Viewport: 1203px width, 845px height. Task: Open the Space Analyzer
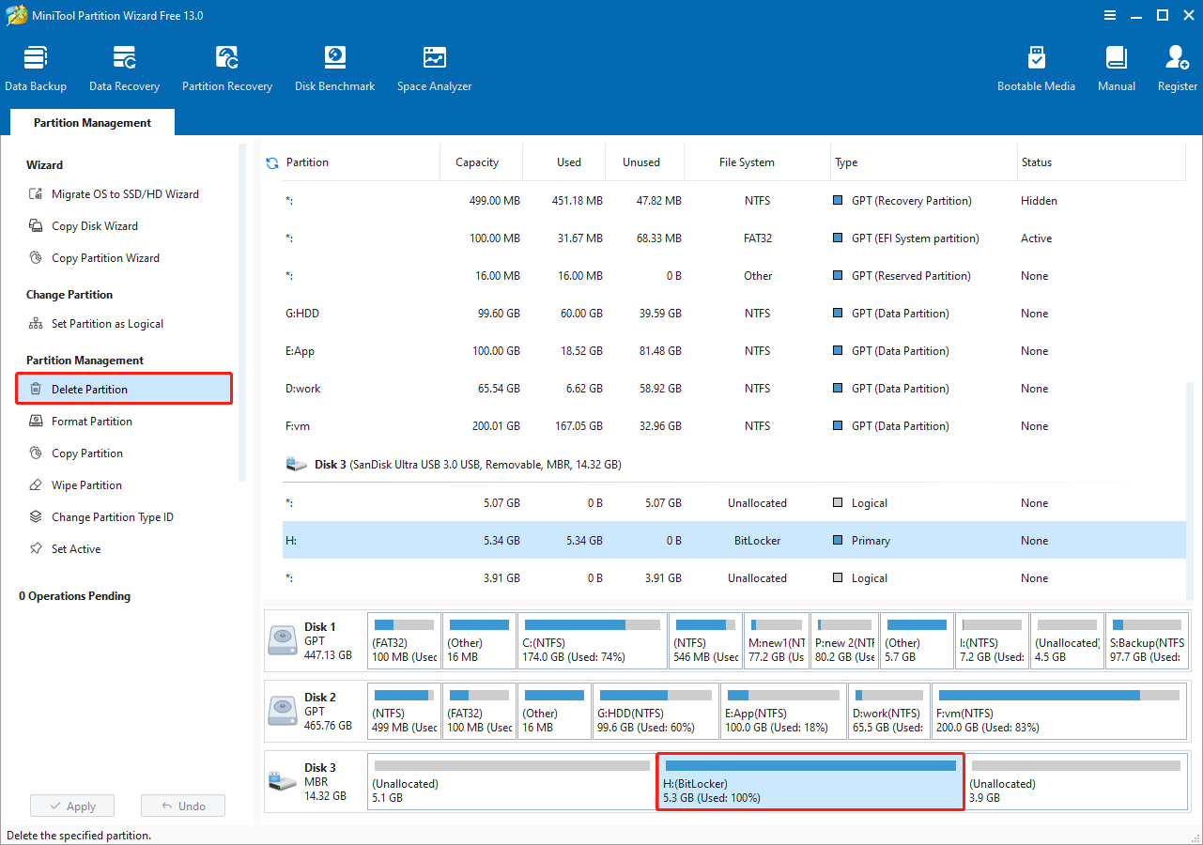433,66
